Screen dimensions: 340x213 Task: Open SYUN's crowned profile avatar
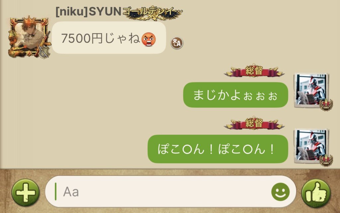pyautogui.click(x=29, y=37)
